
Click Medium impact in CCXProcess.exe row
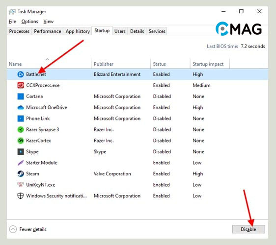point(201,85)
